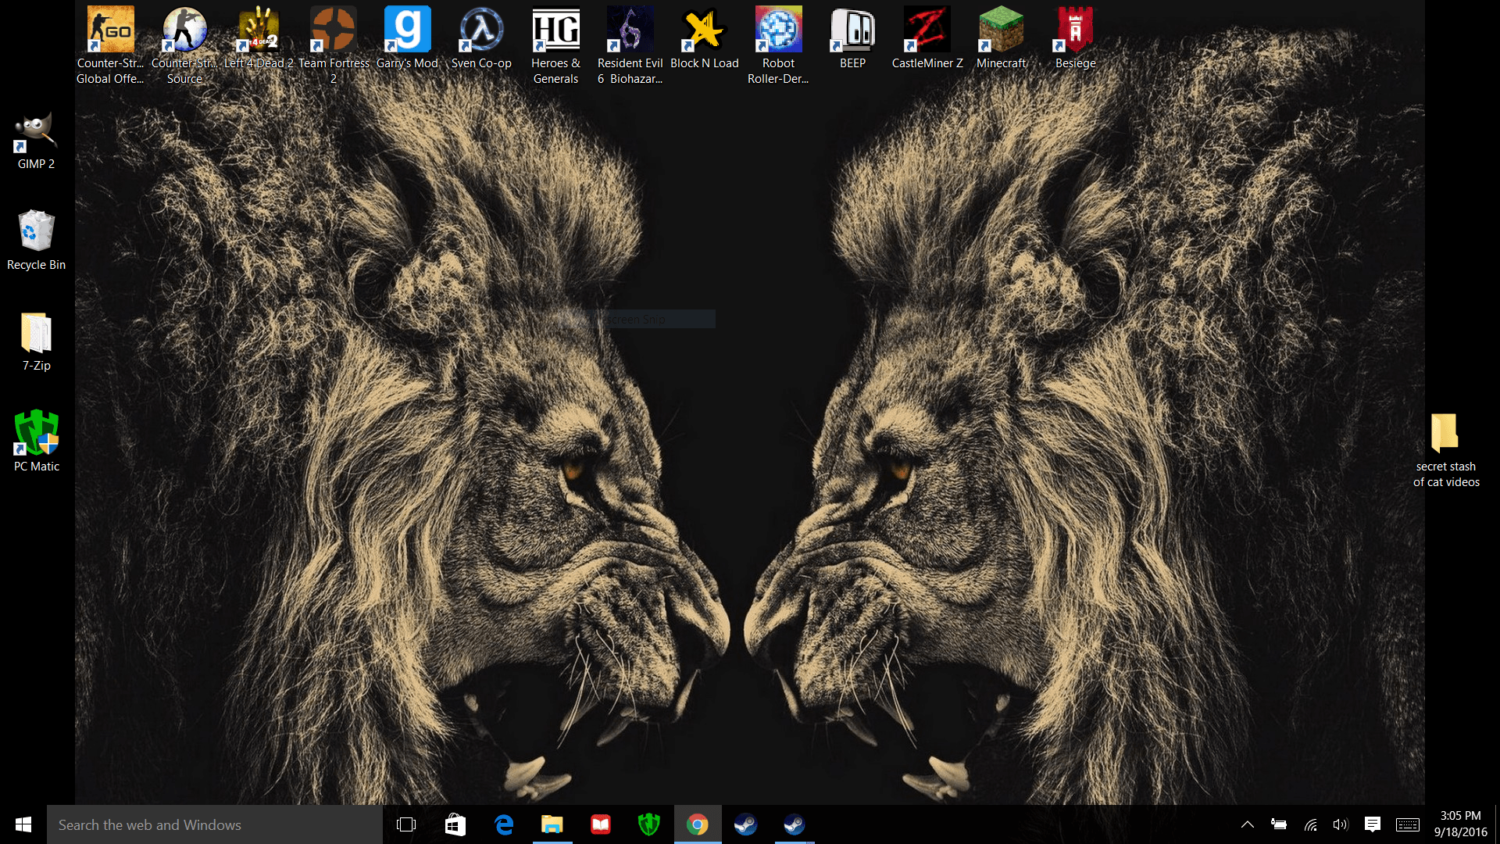1500x844 pixels.
Task: Launch the CastleMiner Z shortcut
Action: click(927, 28)
